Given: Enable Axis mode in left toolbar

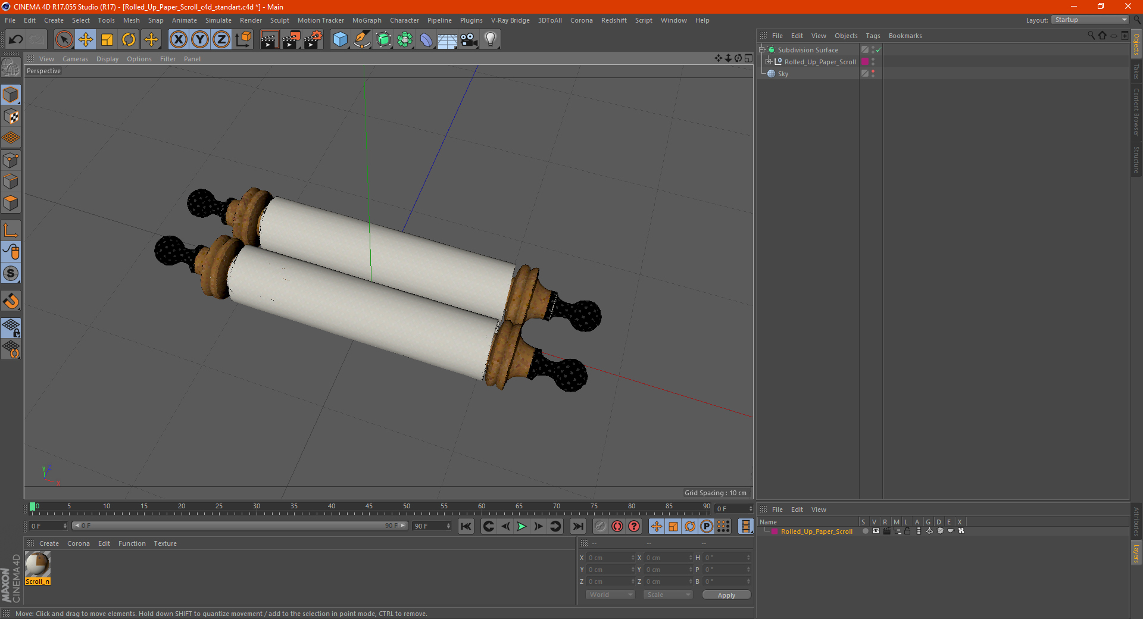Looking at the screenshot, I should pyautogui.click(x=11, y=230).
